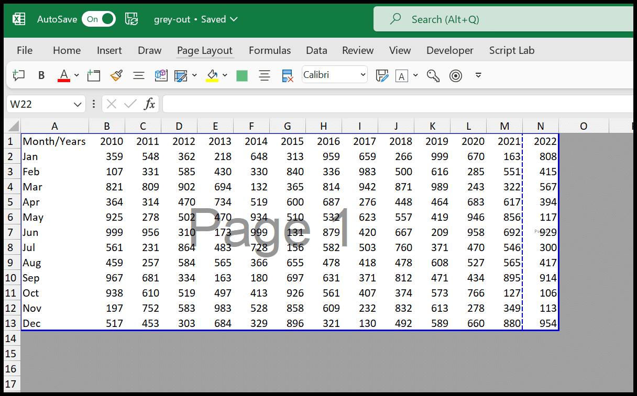Apply the red font color button
The image size is (637, 396).
point(64,75)
